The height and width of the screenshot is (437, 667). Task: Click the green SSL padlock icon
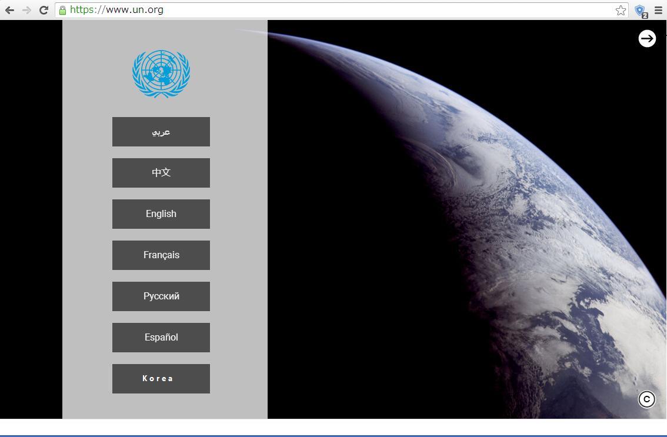(62, 10)
